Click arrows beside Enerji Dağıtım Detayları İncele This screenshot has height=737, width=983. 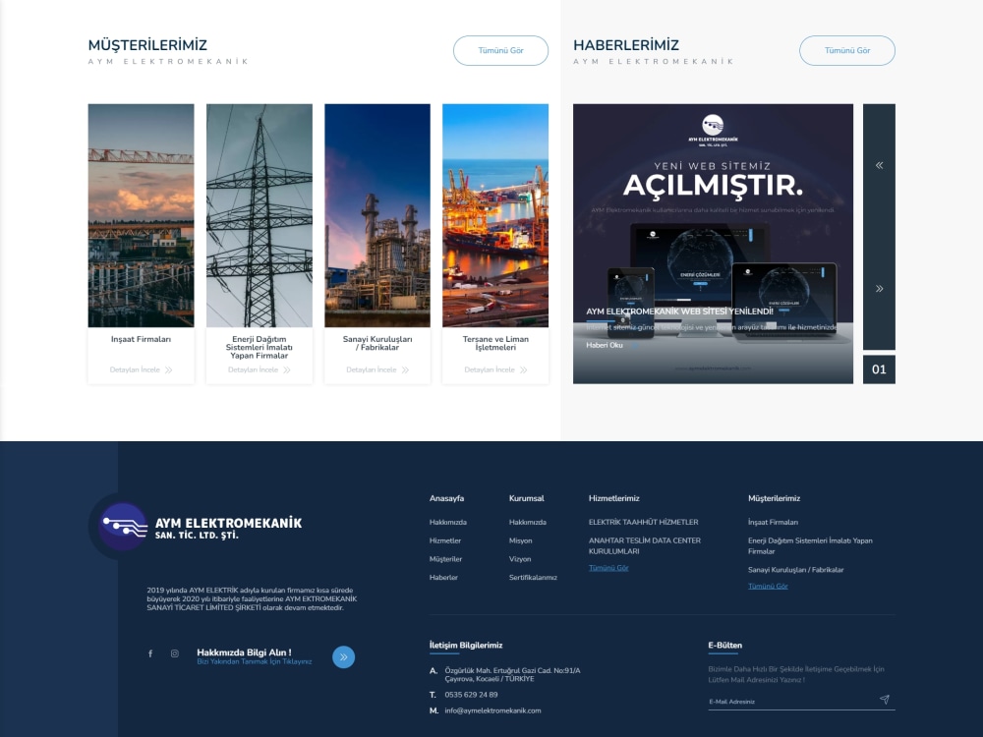286,369
